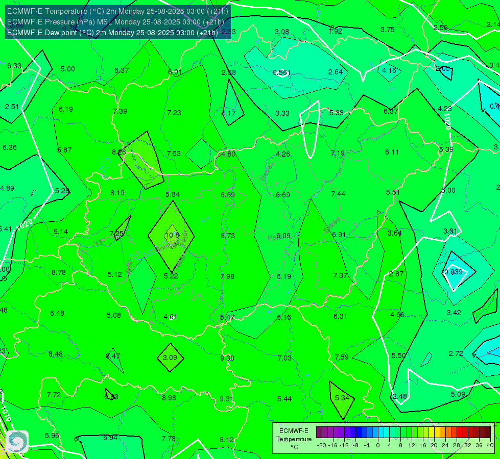Click the 3.09 value in the small diamond
The width and height of the screenshot is (500, 459).
pyautogui.click(x=170, y=358)
